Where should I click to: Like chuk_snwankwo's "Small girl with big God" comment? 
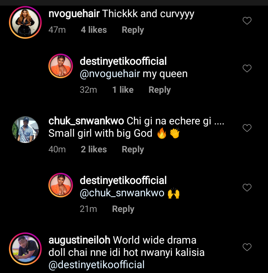pyautogui.click(x=247, y=128)
